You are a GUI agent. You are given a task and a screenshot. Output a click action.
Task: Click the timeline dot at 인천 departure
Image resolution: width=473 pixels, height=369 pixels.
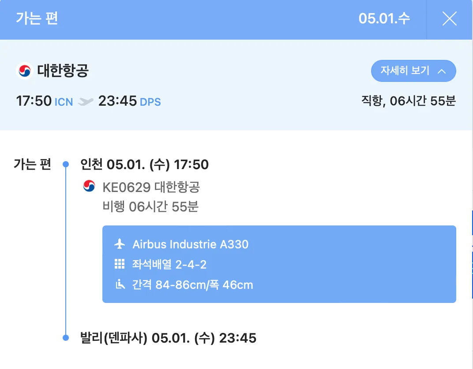pyautogui.click(x=66, y=165)
